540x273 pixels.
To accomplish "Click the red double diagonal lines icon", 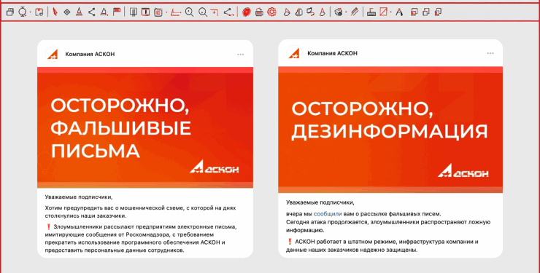I will [355, 12].
